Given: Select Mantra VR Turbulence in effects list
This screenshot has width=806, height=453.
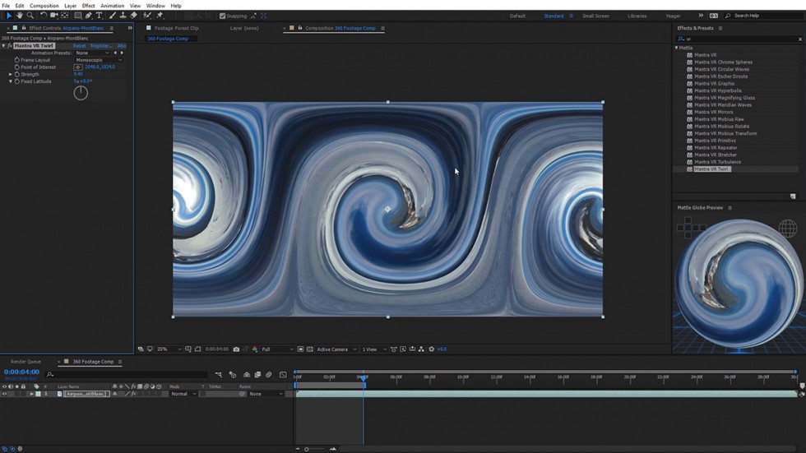Looking at the screenshot, I should point(717,162).
